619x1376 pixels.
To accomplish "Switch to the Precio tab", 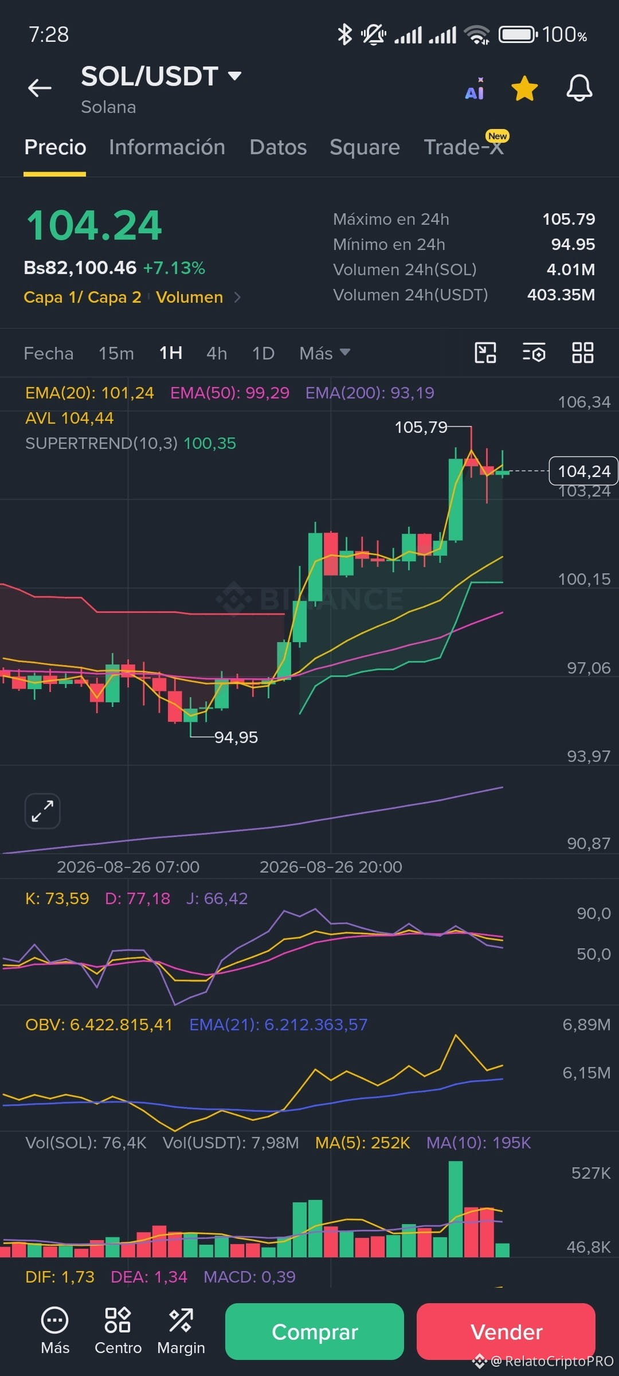I will (x=55, y=147).
